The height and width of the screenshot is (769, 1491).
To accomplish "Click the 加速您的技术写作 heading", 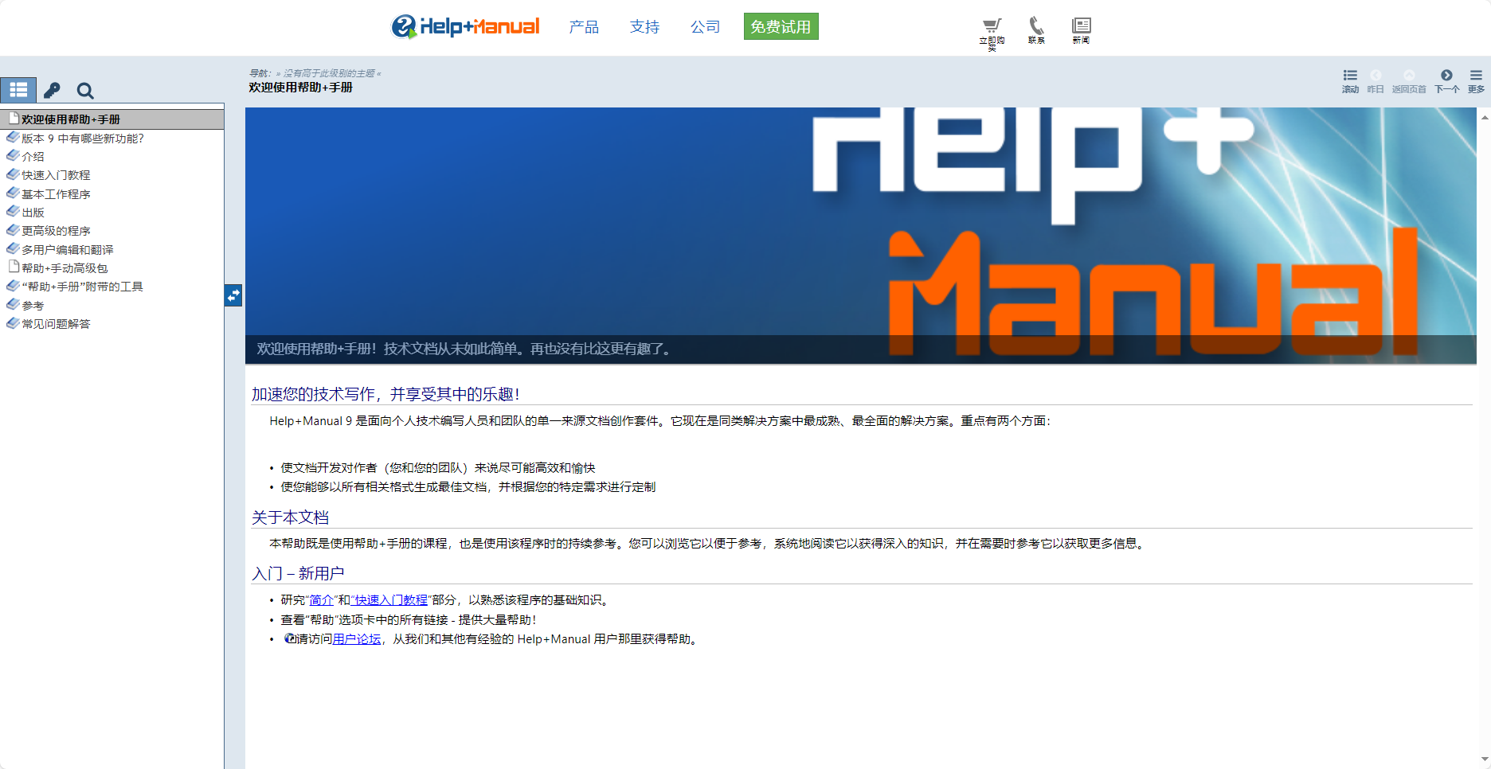I will [x=385, y=394].
